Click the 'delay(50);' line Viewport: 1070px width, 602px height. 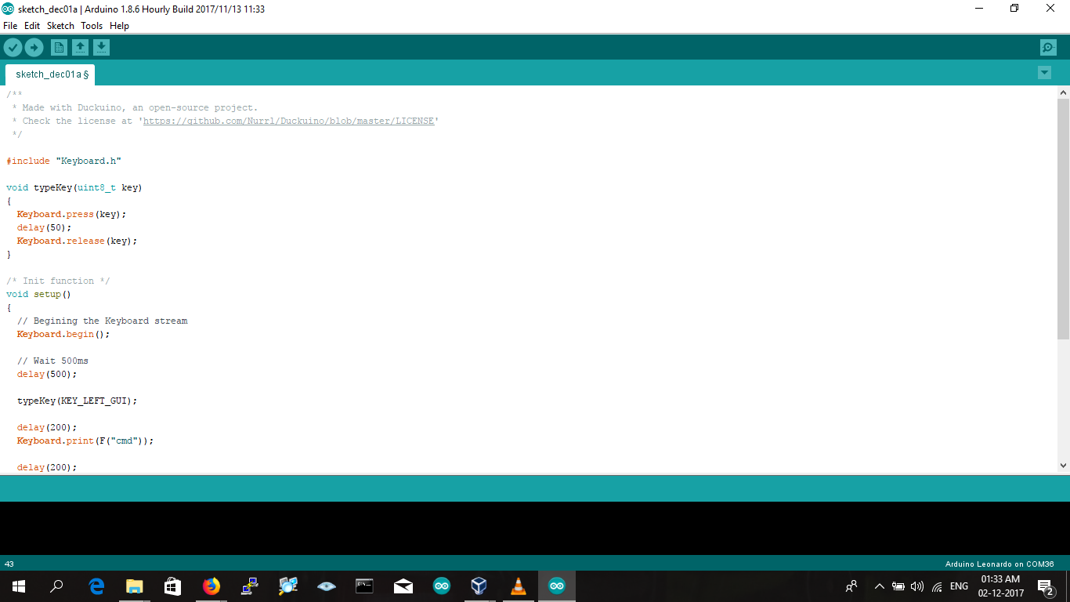pos(45,227)
